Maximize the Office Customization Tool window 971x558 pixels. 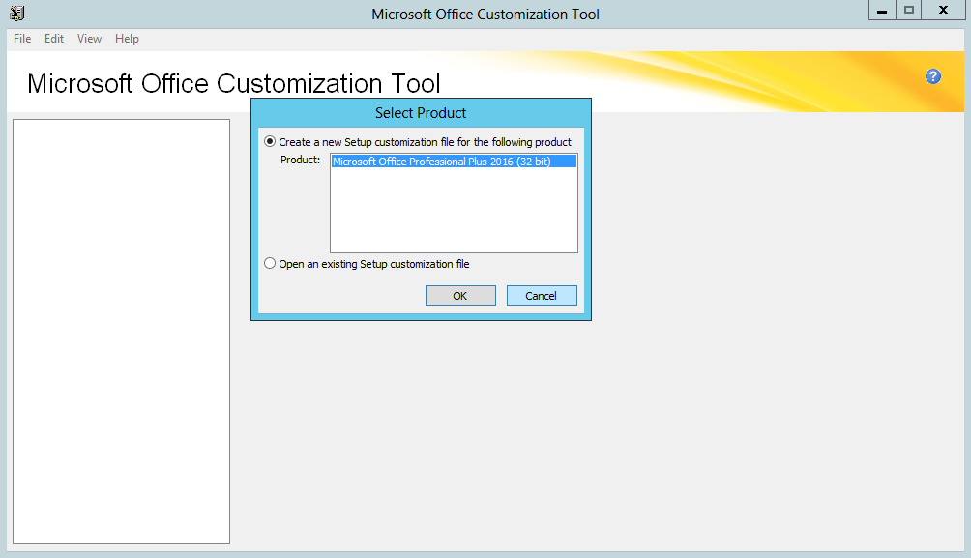[908, 11]
